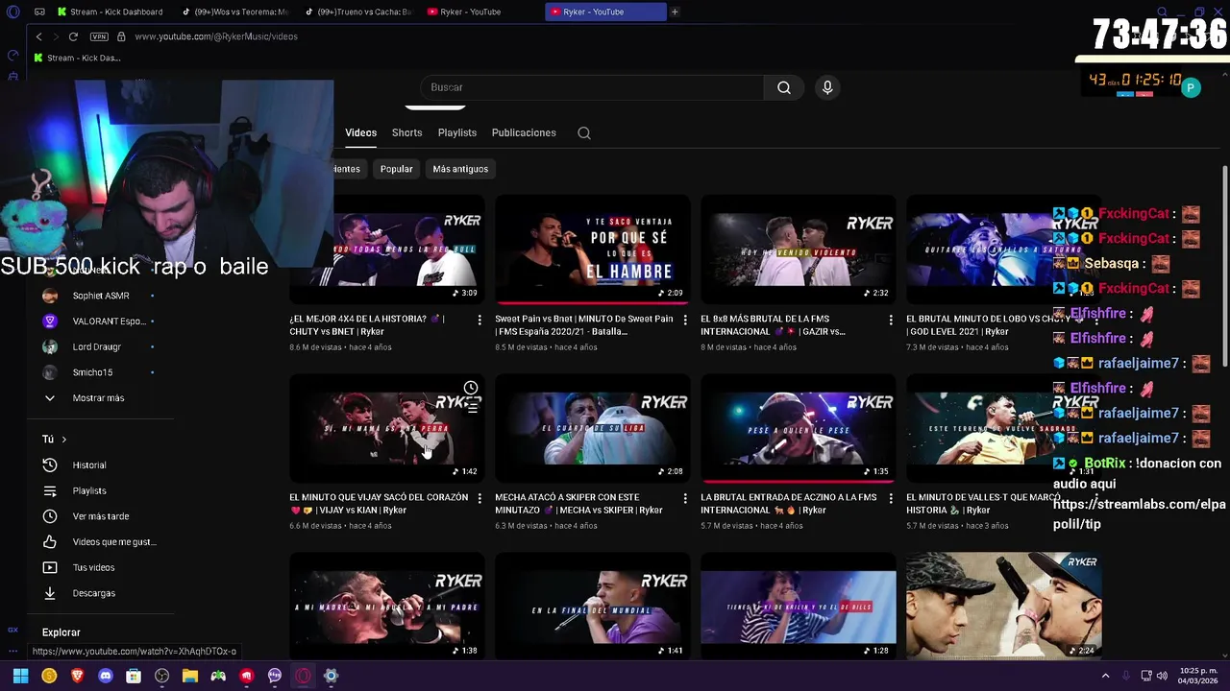This screenshot has width=1230, height=691.
Task: Launch Brave browser from taskbar
Action: tap(78, 676)
